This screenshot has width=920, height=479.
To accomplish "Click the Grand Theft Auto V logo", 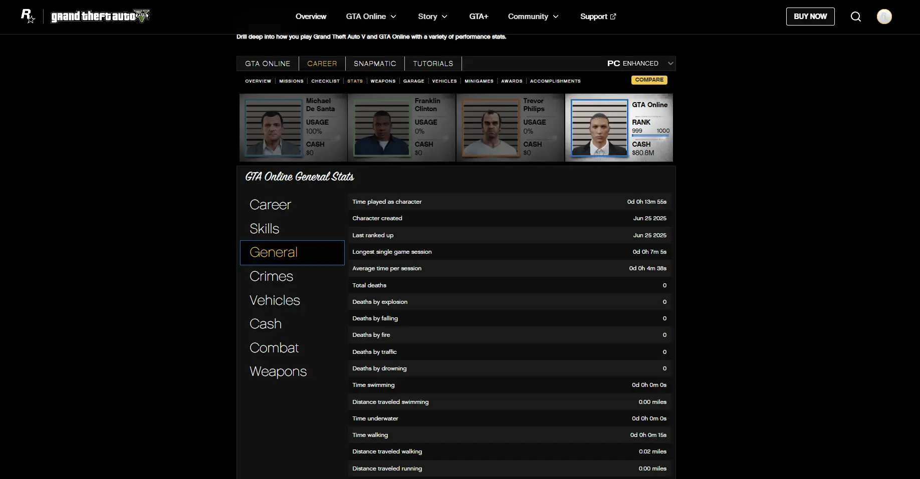I will coord(100,17).
